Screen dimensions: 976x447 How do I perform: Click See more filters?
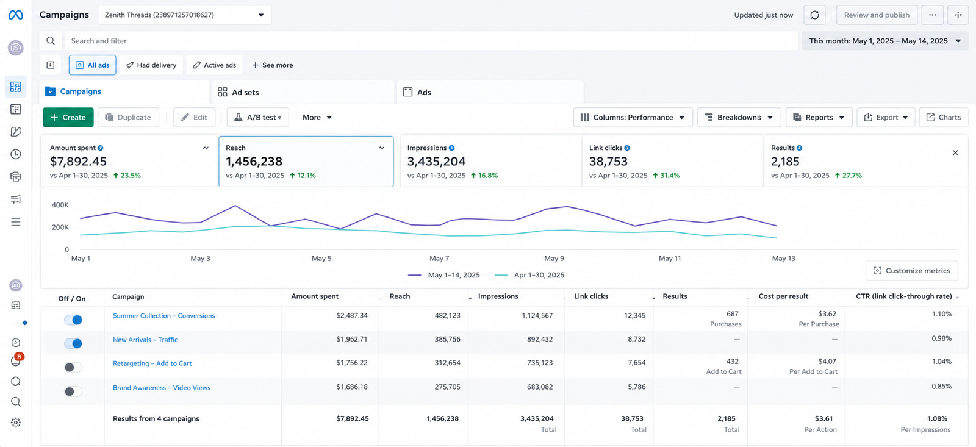[272, 65]
